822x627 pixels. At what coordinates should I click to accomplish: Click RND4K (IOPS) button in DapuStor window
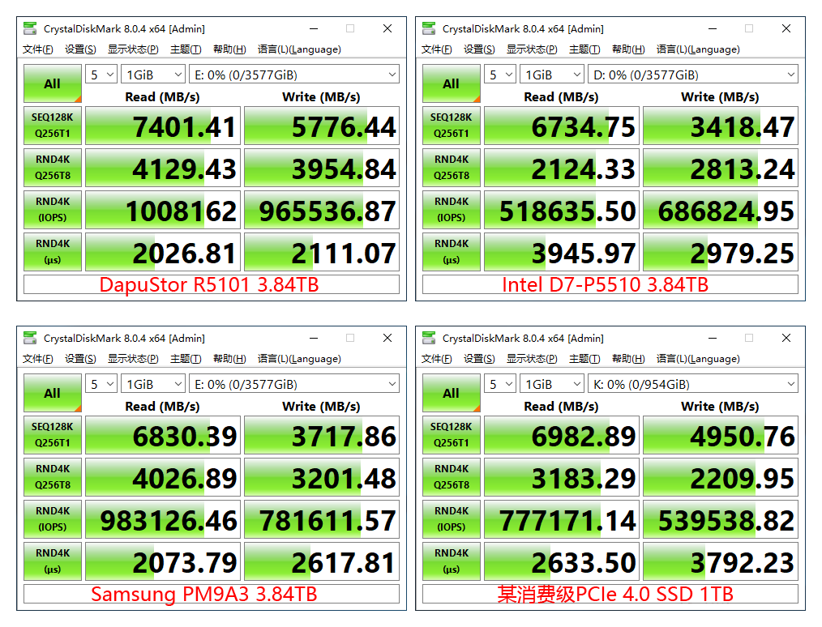pyautogui.click(x=53, y=210)
